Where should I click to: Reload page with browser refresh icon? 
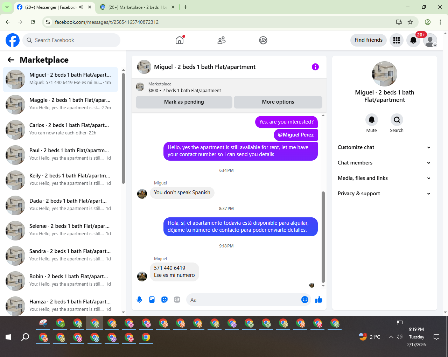click(33, 22)
